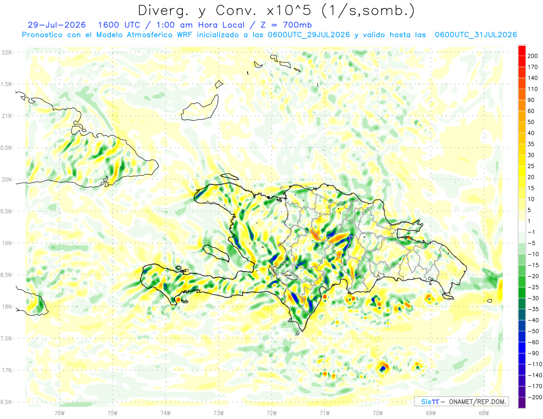This screenshot has height=419, width=543.
Task: Click the '-5' colorbar label
Action: tap(531, 243)
